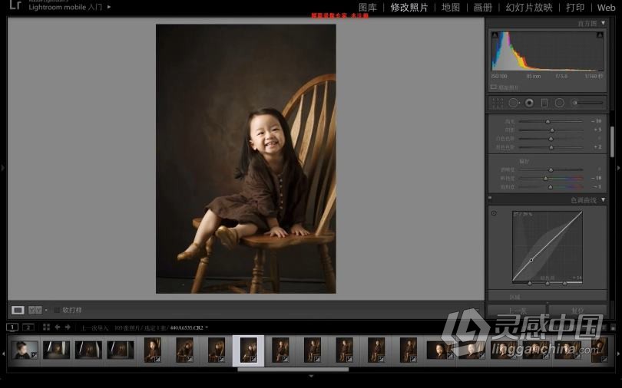This screenshot has width=622, height=388.
Task: Click the 饱和度 slider handle at -1
Action: pyautogui.click(x=550, y=187)
